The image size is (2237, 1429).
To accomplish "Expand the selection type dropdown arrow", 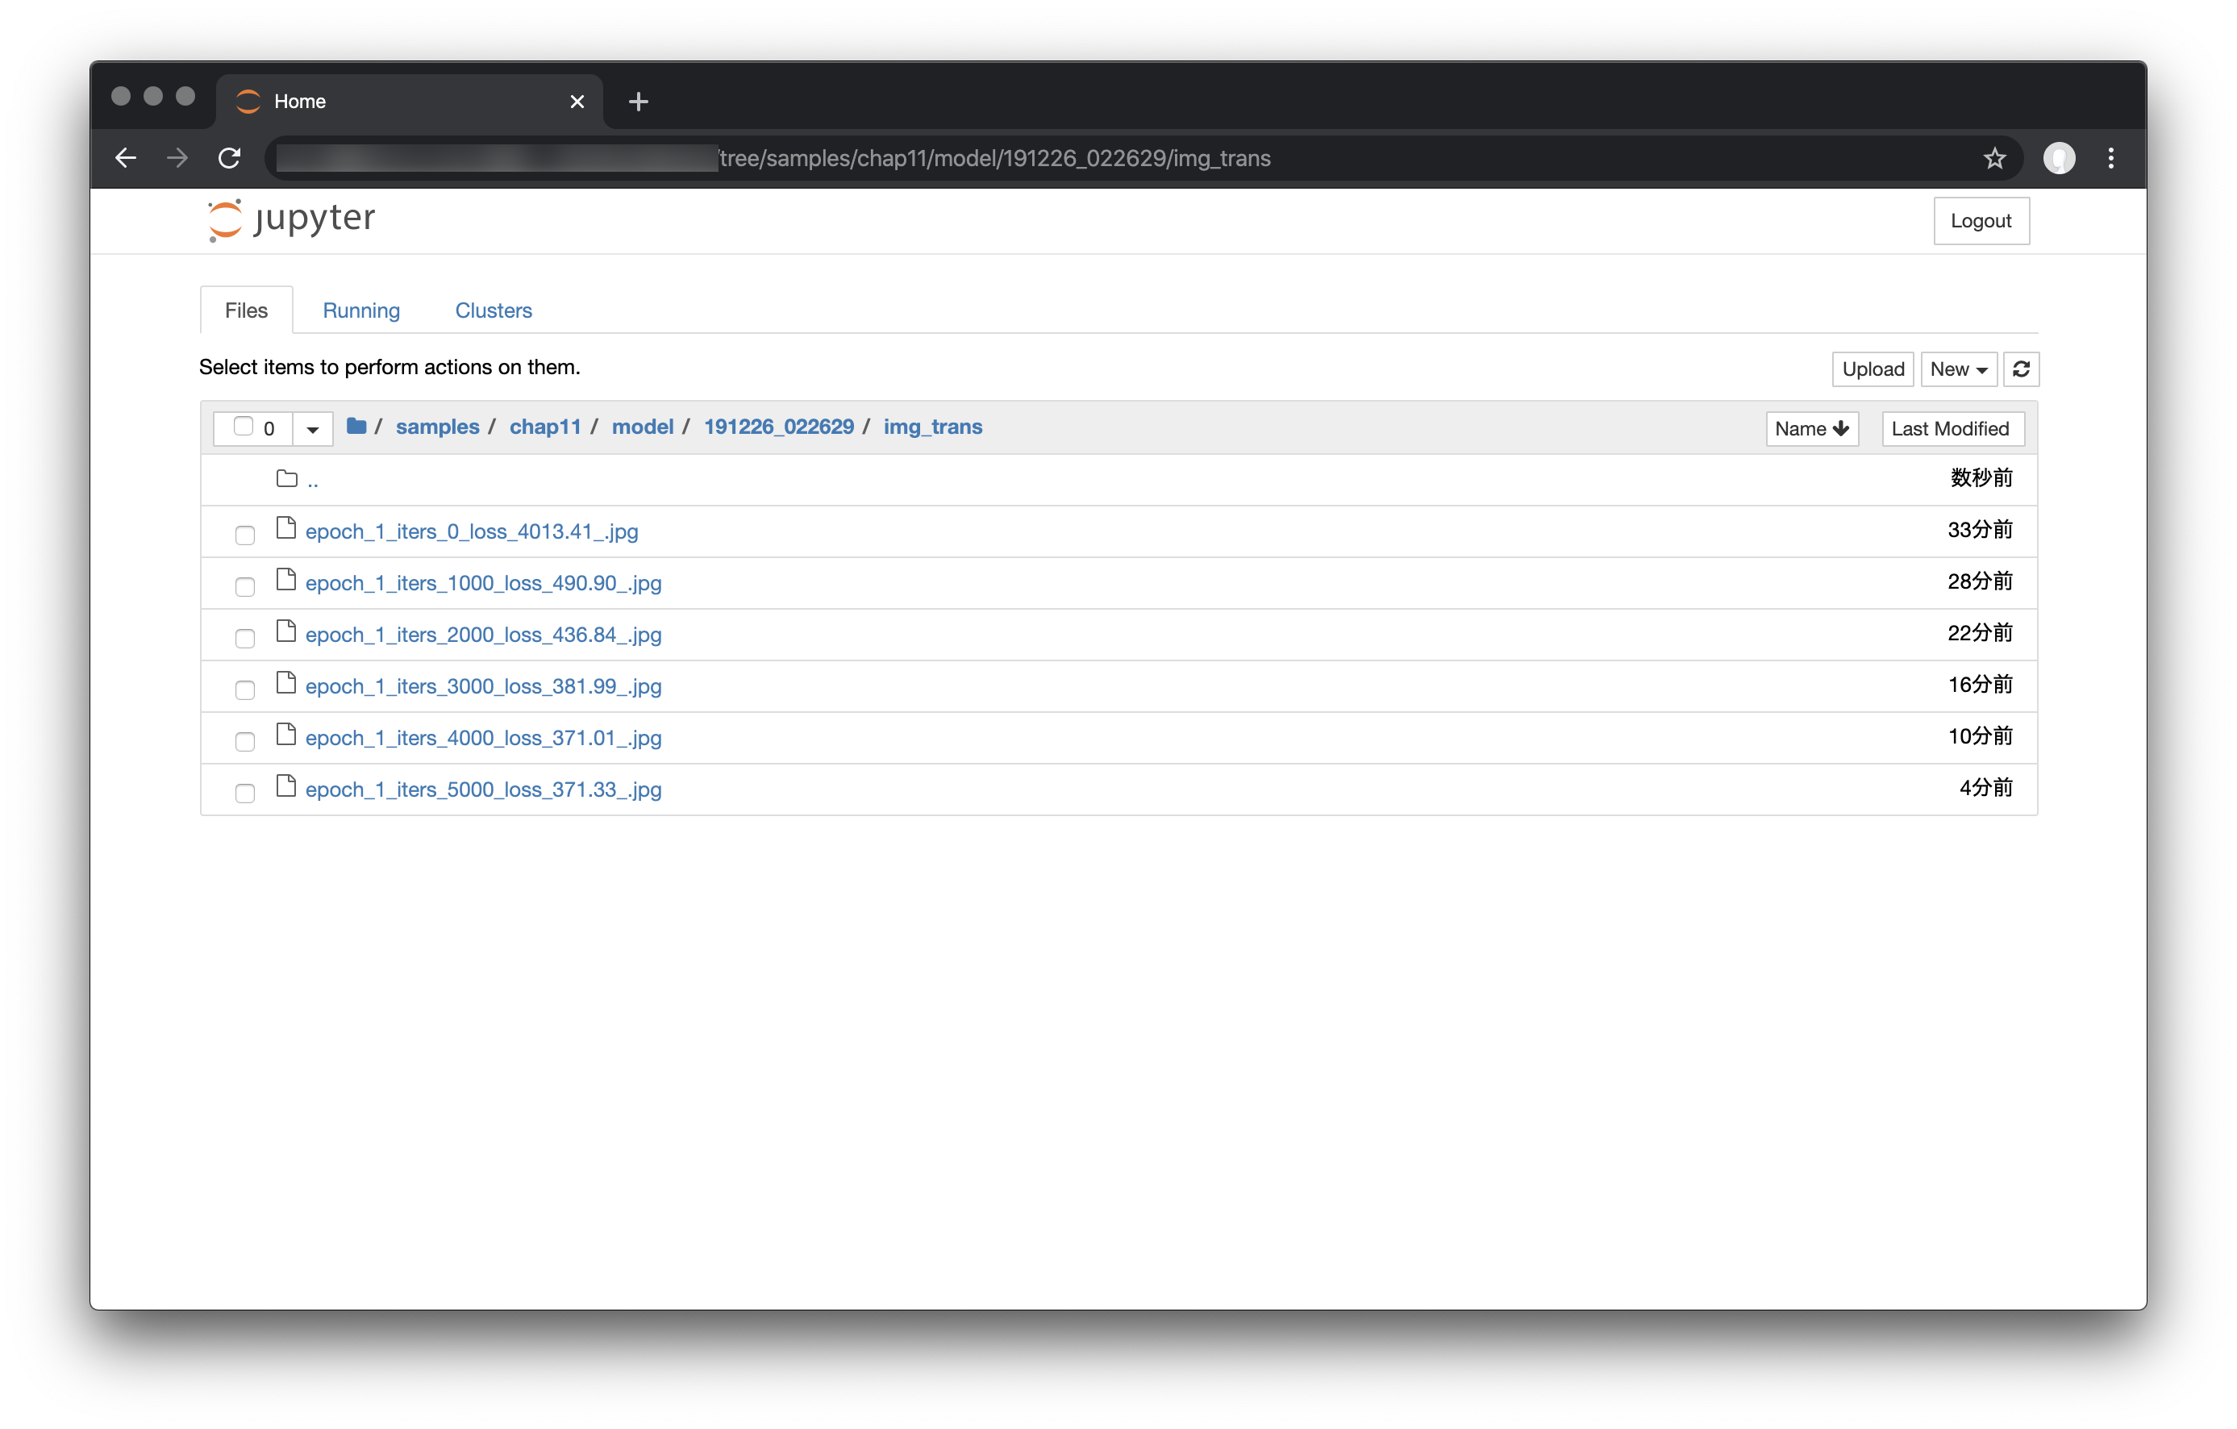I will (x=313, y=428).
